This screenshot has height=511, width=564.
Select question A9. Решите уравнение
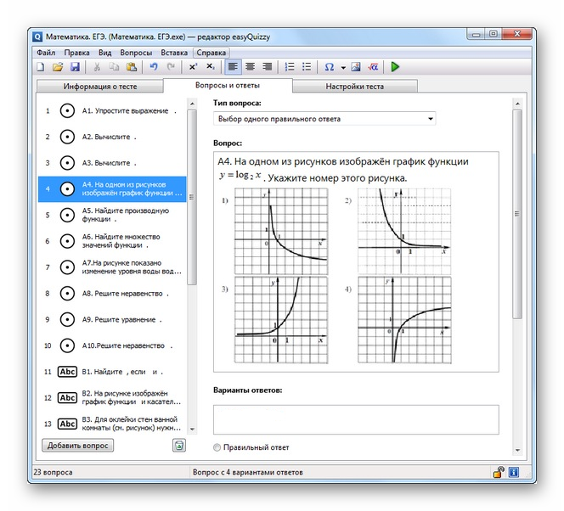click(x=112, y=319)
